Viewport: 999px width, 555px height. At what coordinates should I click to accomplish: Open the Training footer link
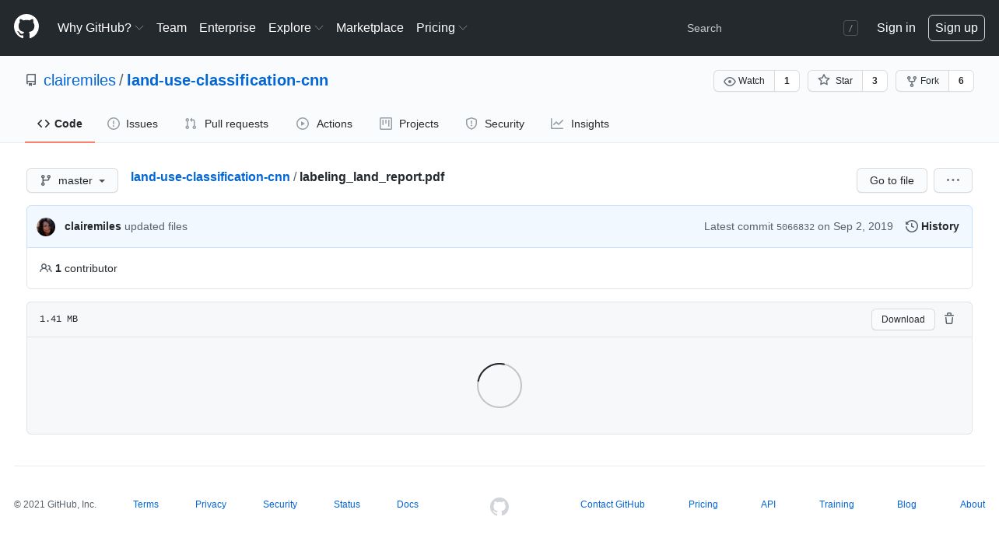click(x=836, y=504)
